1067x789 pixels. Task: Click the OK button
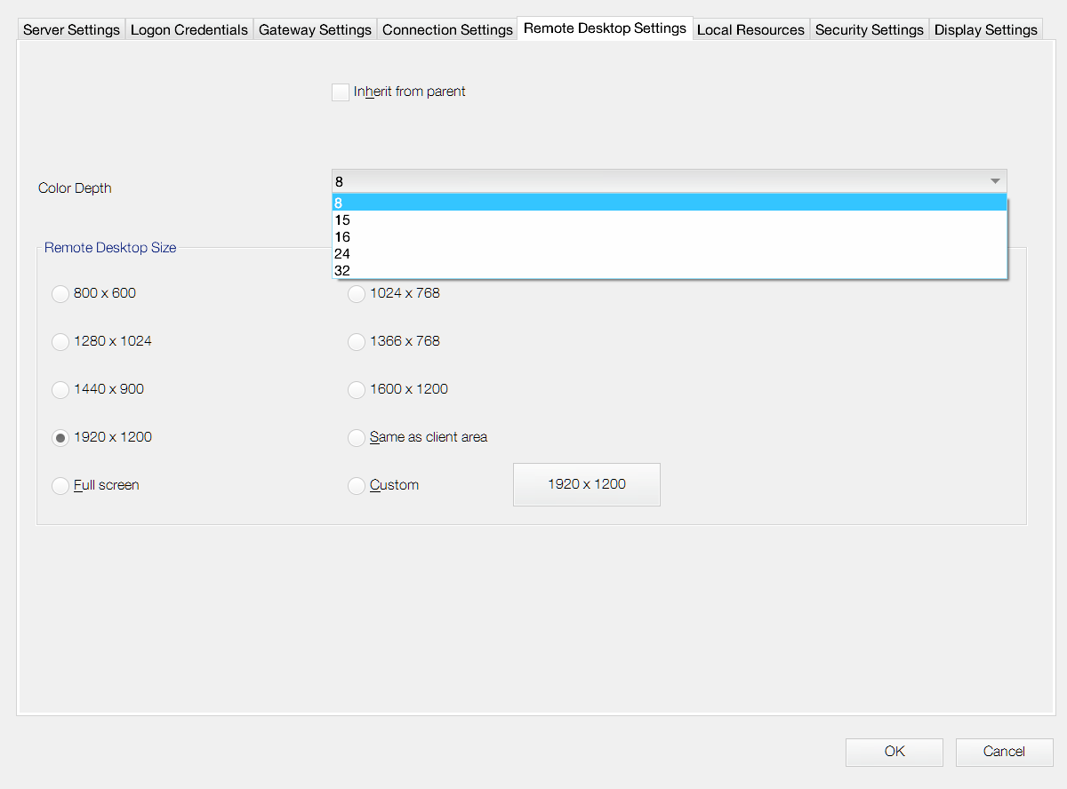click(894, 752)
